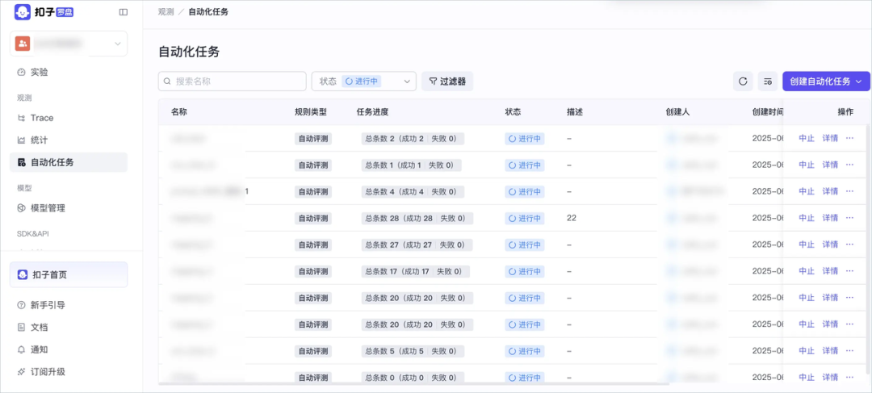The image size is (872, 393).
Task: Open 新手引导 help in the sidebar
Action: (x=47, y=305)
